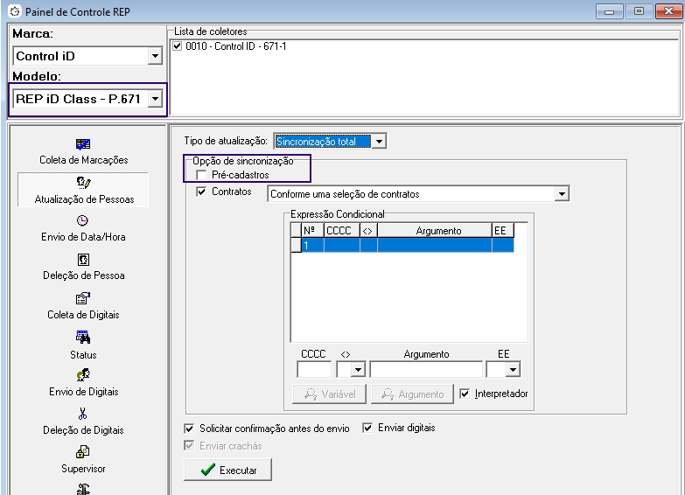Expand the Marca dropdown
This screenshot has width=685, height=495.
tap(155, 56)
